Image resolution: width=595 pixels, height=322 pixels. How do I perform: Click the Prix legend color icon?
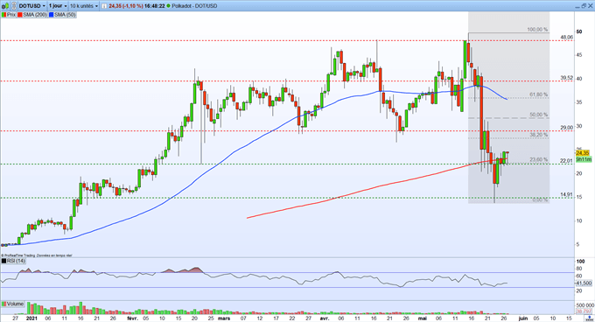(x=3, y=15)
